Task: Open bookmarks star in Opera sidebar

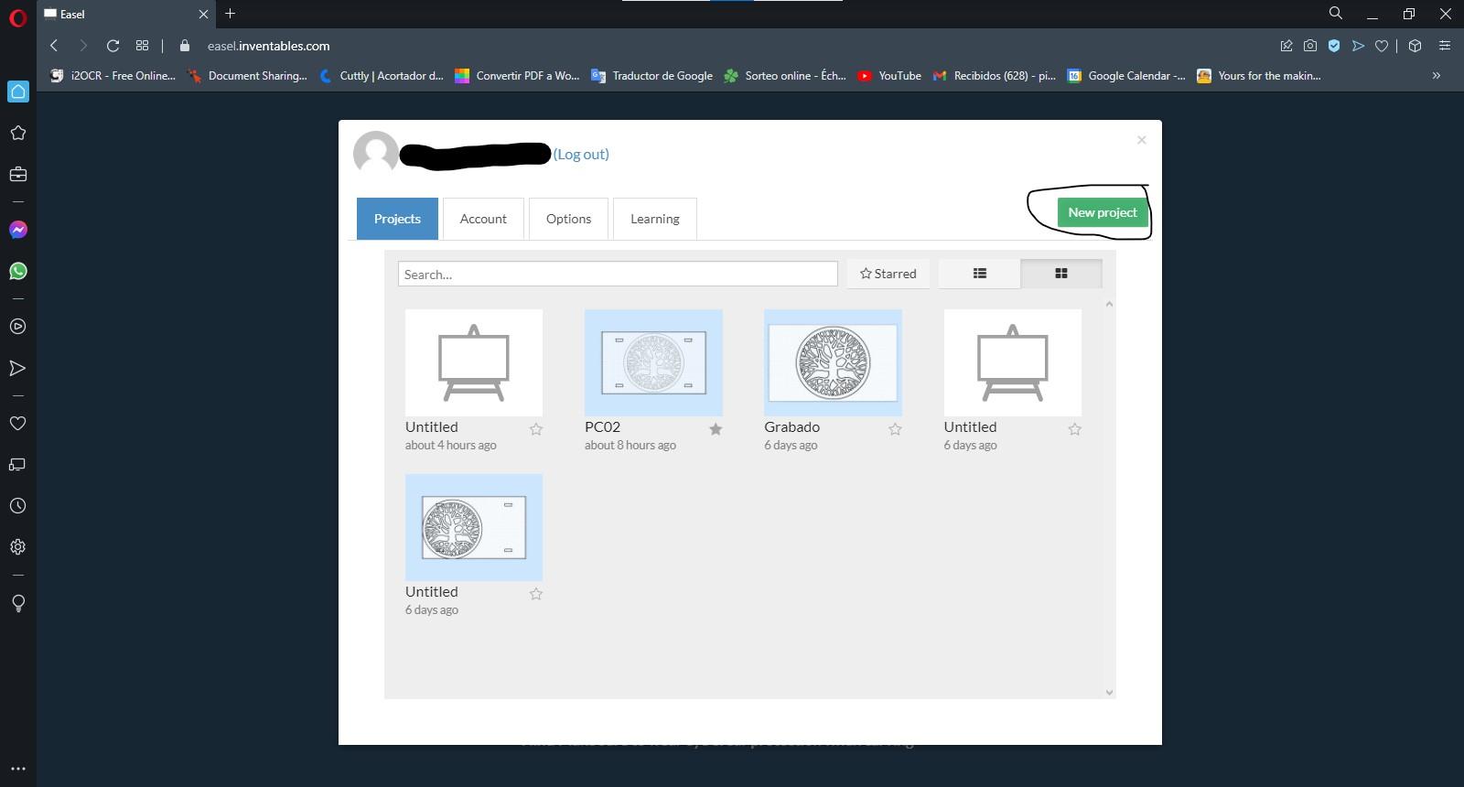Action: tap(17, 133)
